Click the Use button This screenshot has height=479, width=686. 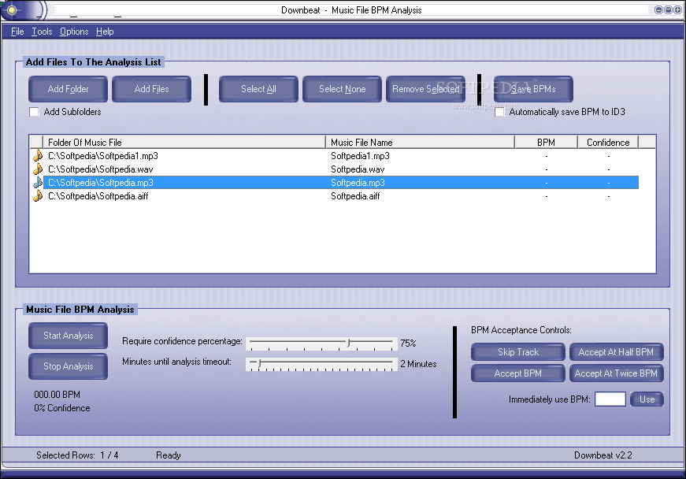[647, 399]
